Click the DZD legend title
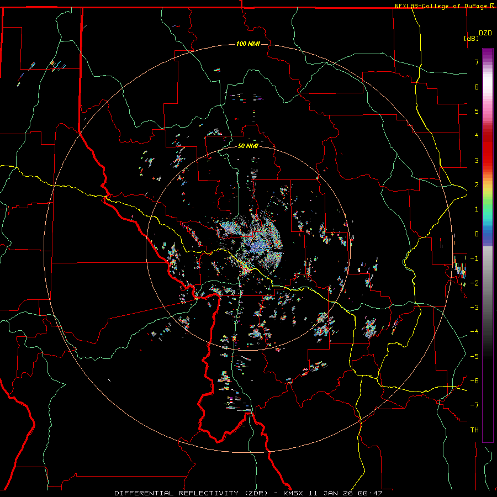 [485, 33]
